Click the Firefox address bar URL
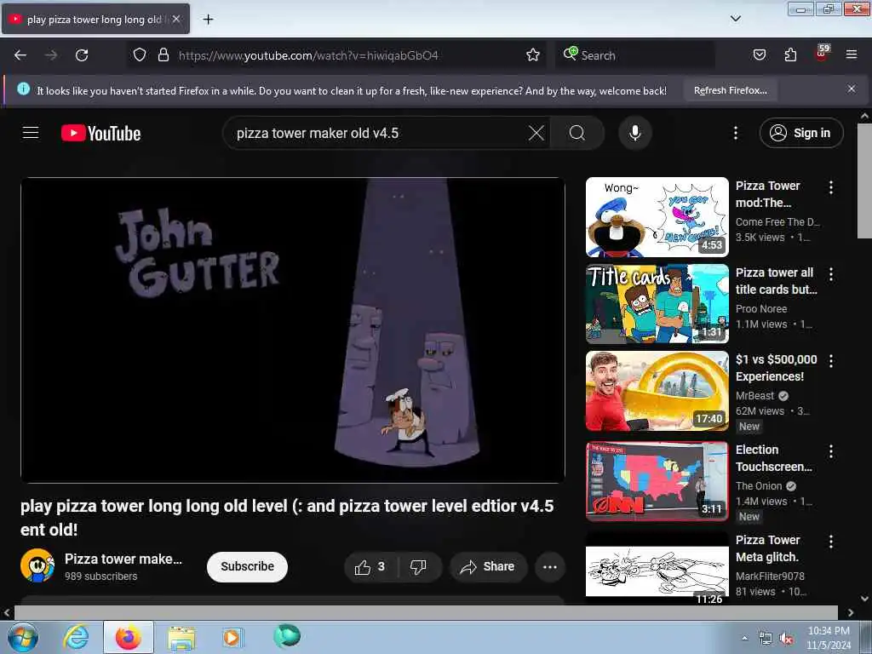Image resolution: width=872 pixels, height=654 pixels. (308, 55)
